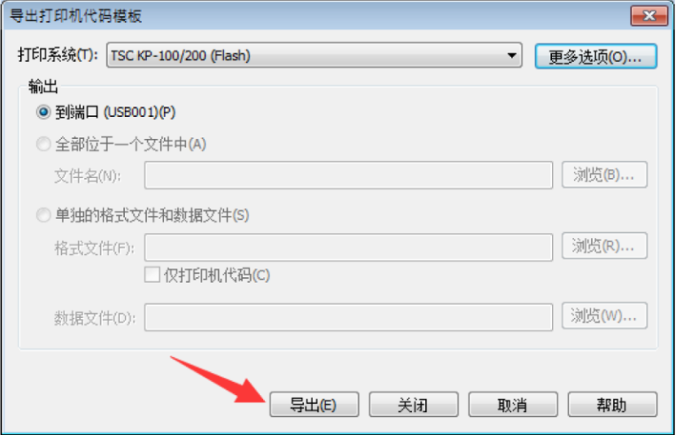
Task: Select the 到端口 (USB001) radio button
Action: click(x=43, y=113)
